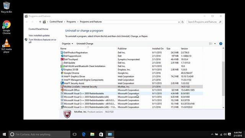The height and width of the screenshot is (138, 245).
Task: Navigate to Control Panel breadcrumb
Action: point(56,22)
